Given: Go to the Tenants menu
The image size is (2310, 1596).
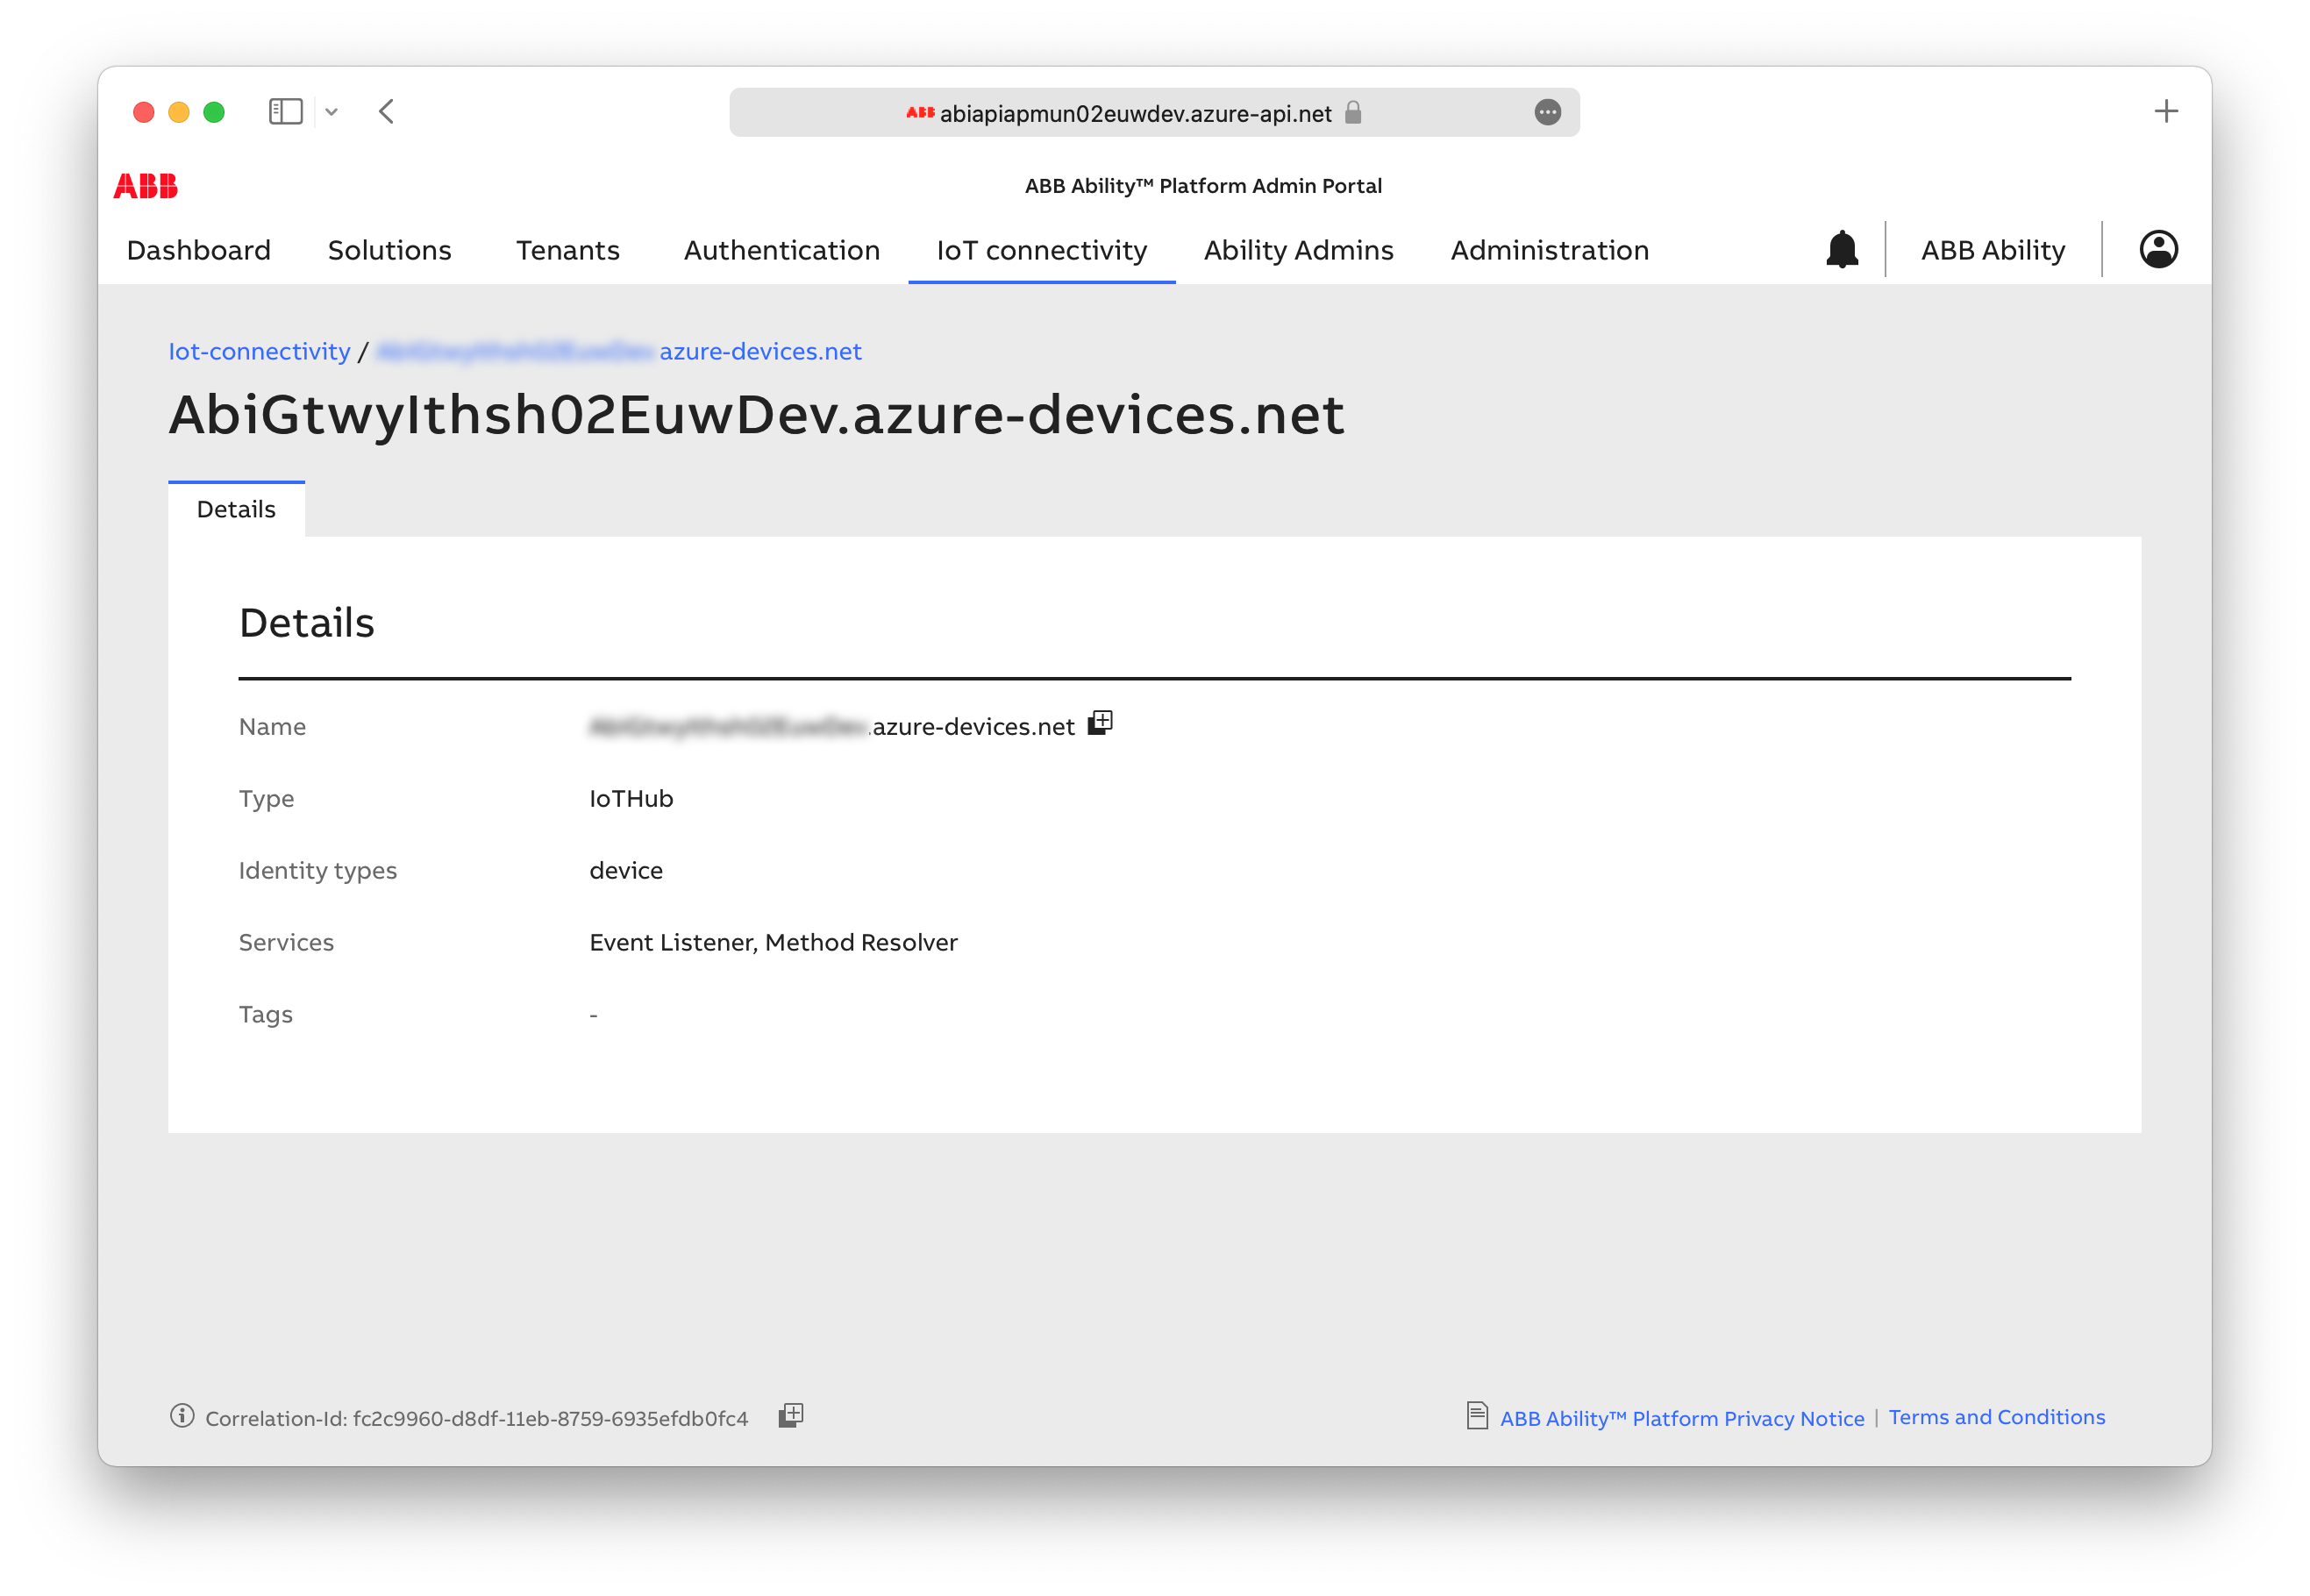Looking at the screenshot, I should 568,250.
